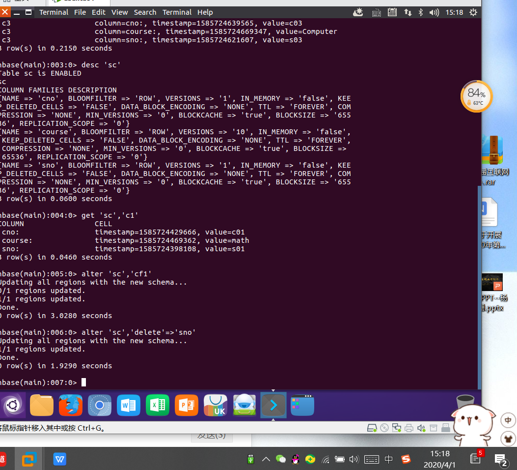Open the sound volume indicator in top panel

pos(434,13)
